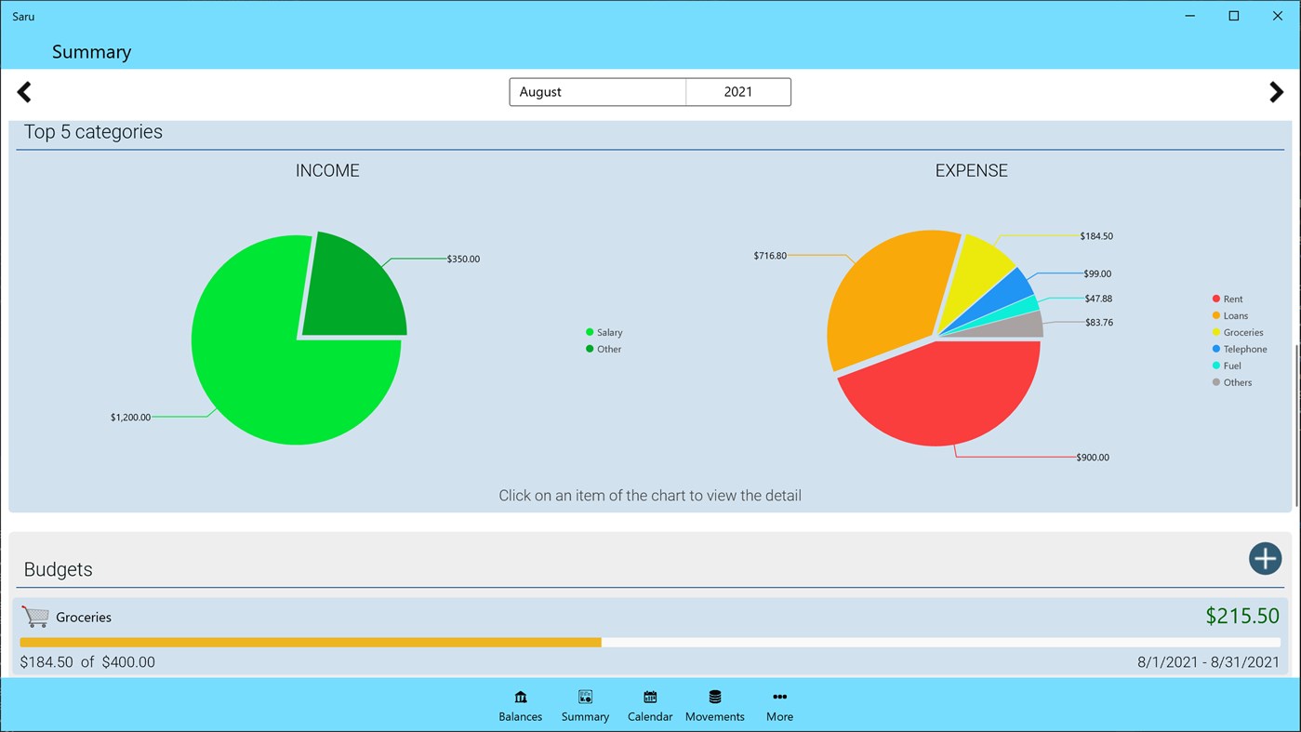This screenshot has width=1301, height=732.
Task: Open the year selector showing 2021
Action: [x=738, y=91]
